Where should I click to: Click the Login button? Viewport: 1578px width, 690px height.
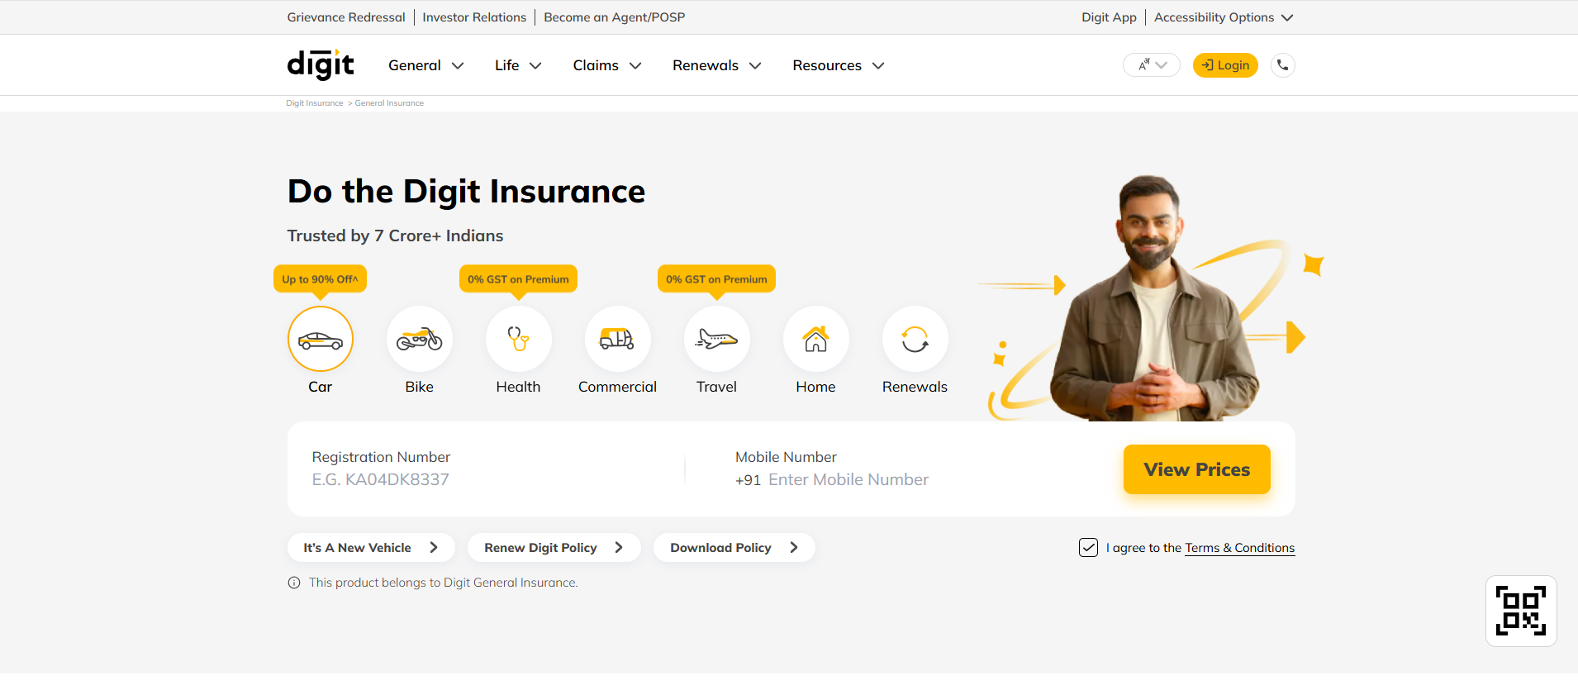[x=1225, y=65]
